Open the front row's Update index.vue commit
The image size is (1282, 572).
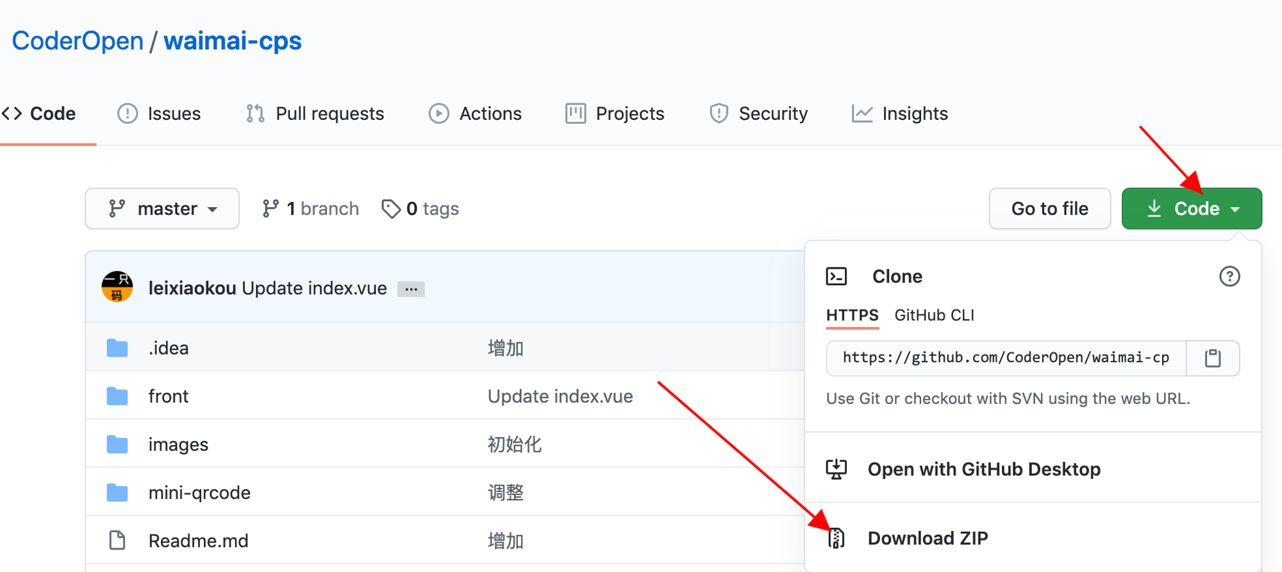point(560,396)
